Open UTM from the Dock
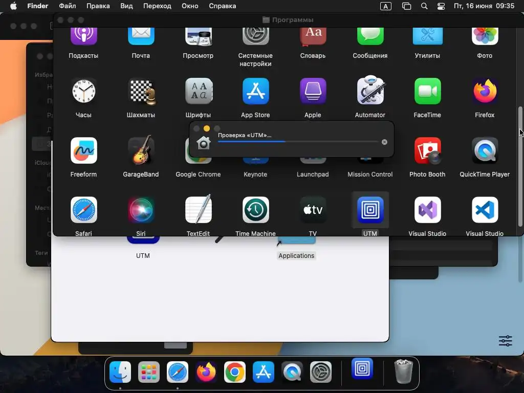 (362, 368)
